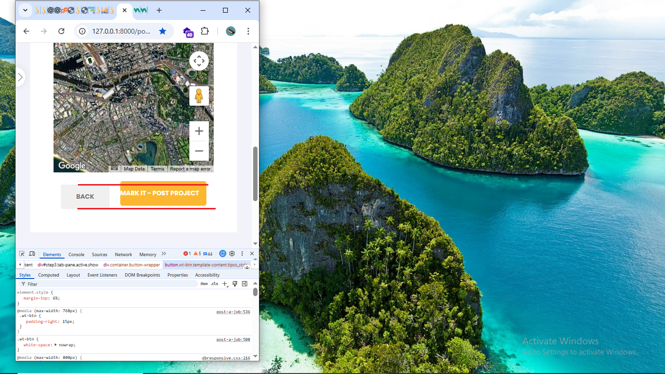Viewport: 665px width, 374px height.
Task: Click the MARK IT - POST PROJECT button
Action: 163,193
